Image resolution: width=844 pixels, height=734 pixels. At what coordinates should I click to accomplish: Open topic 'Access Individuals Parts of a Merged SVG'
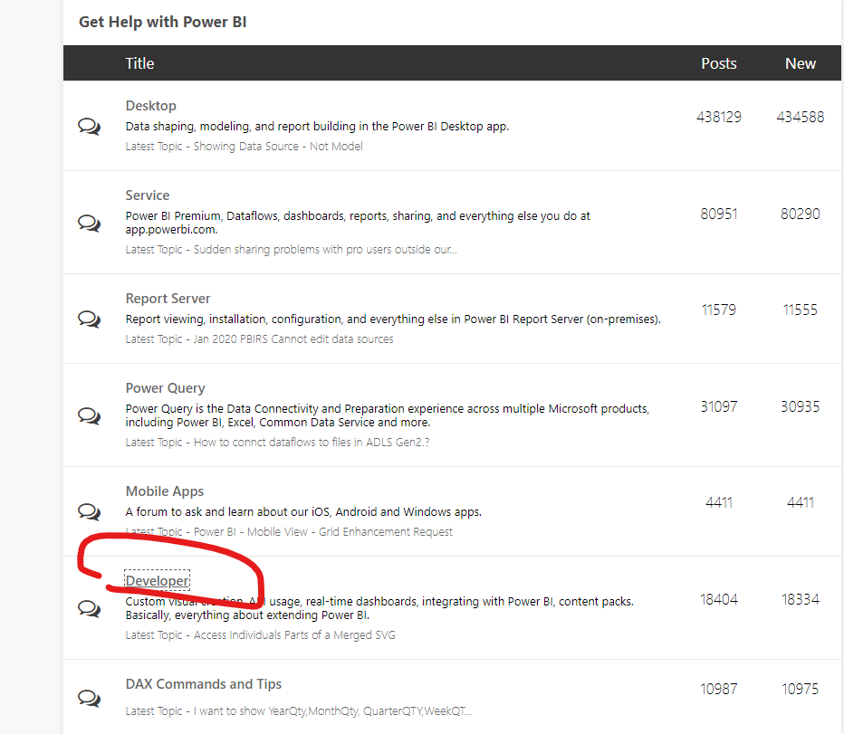point(294,635)
